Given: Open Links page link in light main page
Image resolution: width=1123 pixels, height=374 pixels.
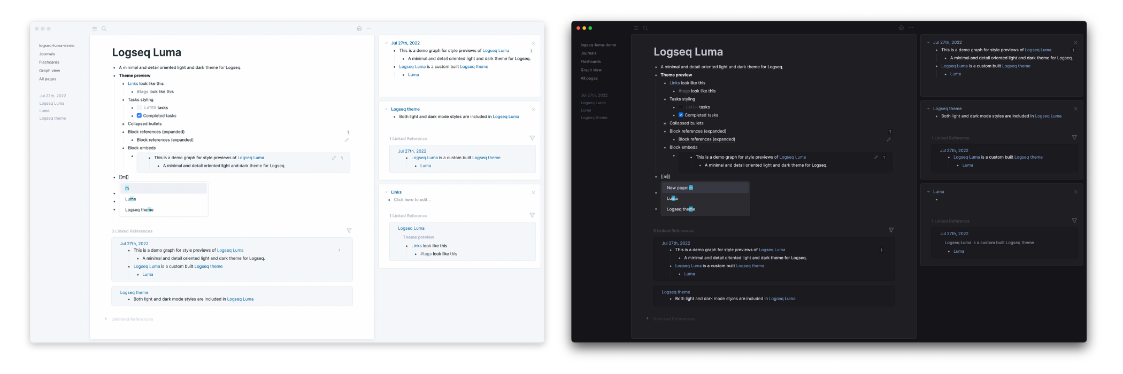Looking at the screenshot, I should [x=133, y=84].
